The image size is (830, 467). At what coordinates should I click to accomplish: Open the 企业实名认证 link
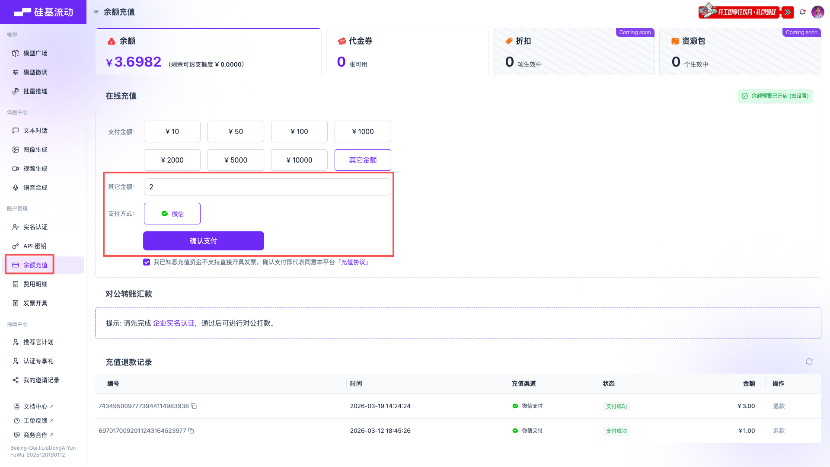click(174, 323)
